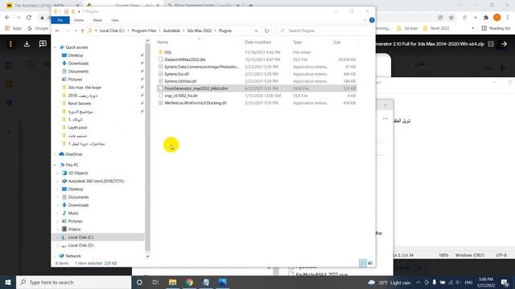Open the Drive more actions menu
Viewport: 515px width, 289px height.
10,44
